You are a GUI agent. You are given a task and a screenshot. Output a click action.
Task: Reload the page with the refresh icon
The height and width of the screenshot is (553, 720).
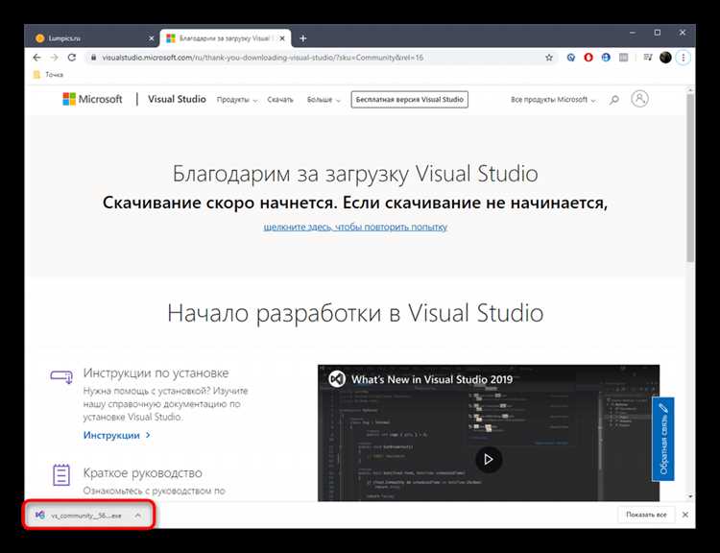(x=72, y=58)
